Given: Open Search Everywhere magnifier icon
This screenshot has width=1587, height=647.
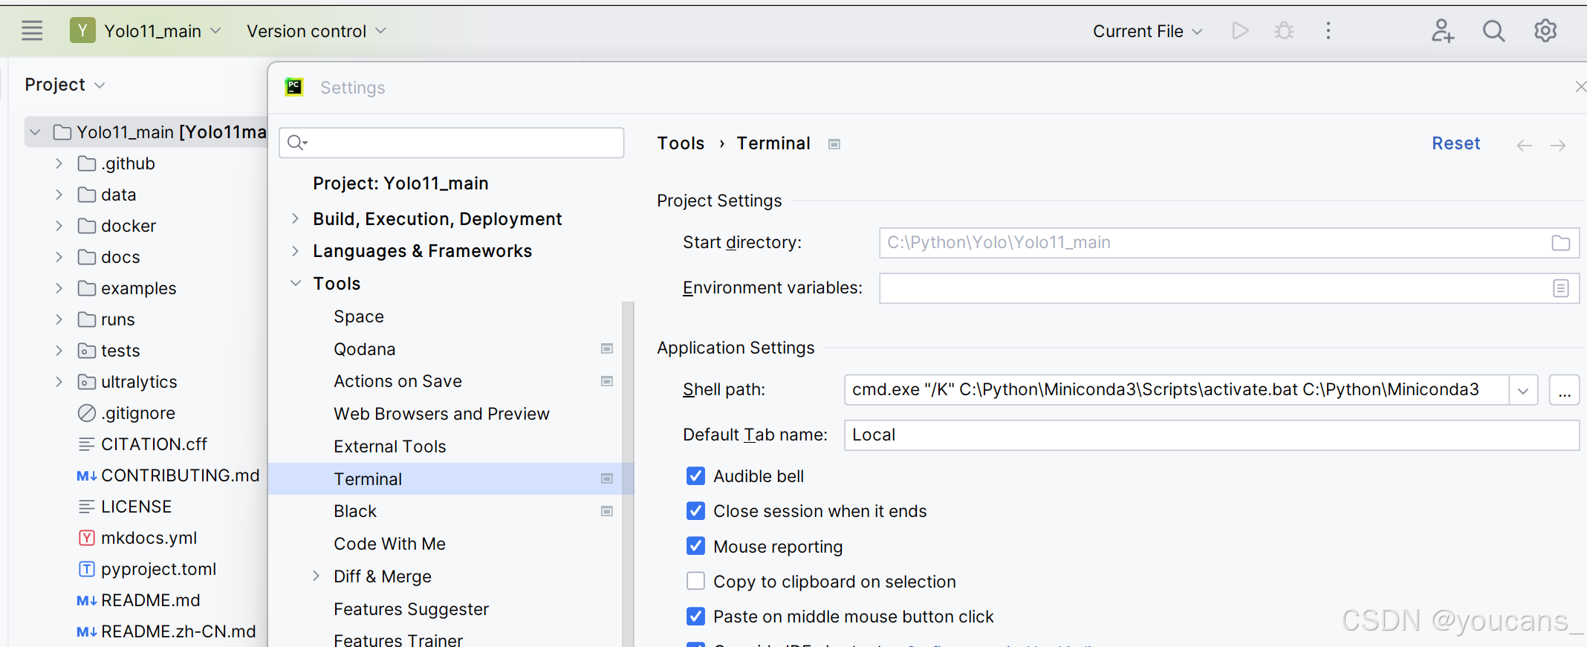Looking at the screenshot, I should 1493,30.
